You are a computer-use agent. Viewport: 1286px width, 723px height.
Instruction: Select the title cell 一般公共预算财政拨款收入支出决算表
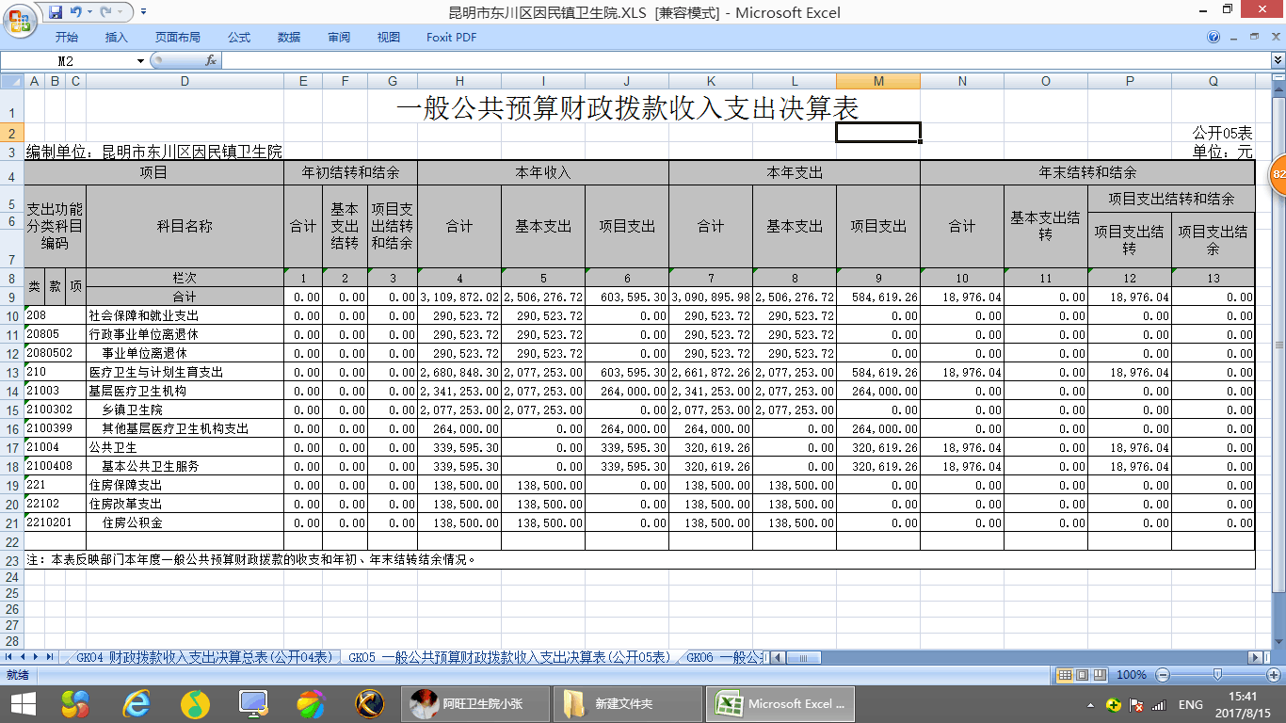[x=628, y=109]
